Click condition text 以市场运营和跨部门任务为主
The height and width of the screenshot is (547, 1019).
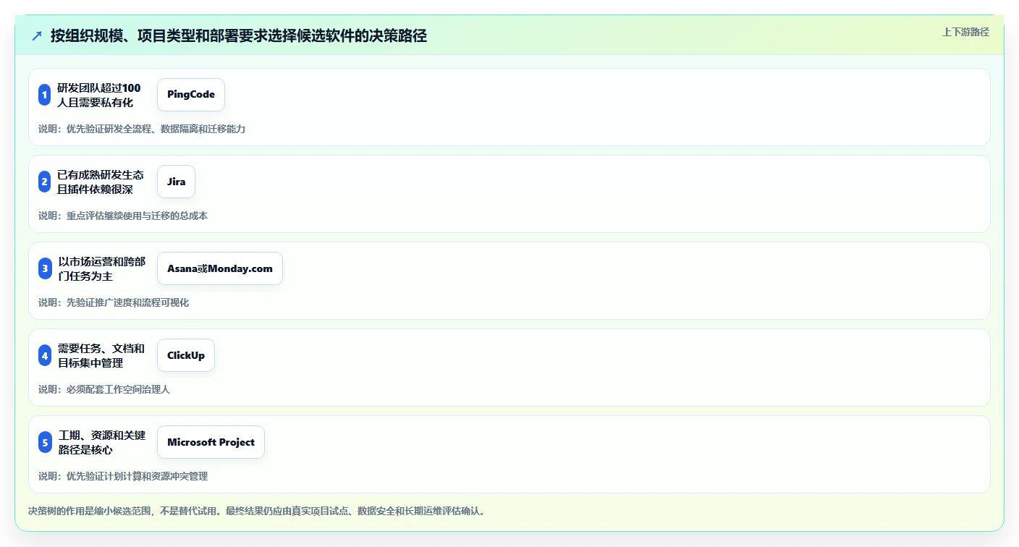coord(102,268)
